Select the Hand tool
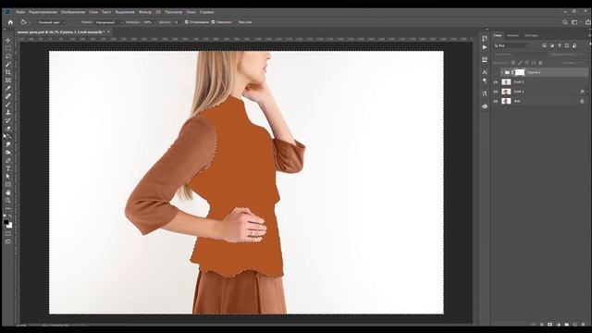This screenshot has height=333, width=592. pos(8,192)
